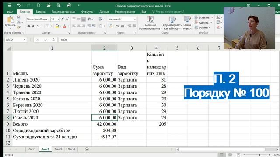Decrease cell indent
This screenshot has width=280, height=157.
(89, 26)
